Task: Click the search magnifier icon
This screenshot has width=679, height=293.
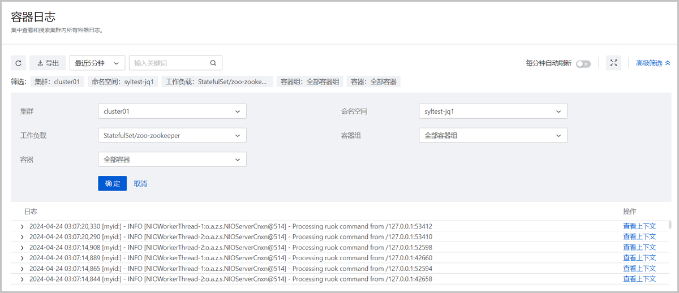Action: tap(213, 63)
